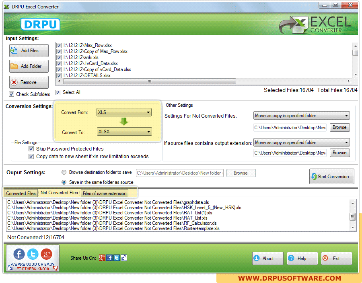Click the large Google Plus circle icon
The height and width of the screenshot is (283, 362).
pos(46,254)
